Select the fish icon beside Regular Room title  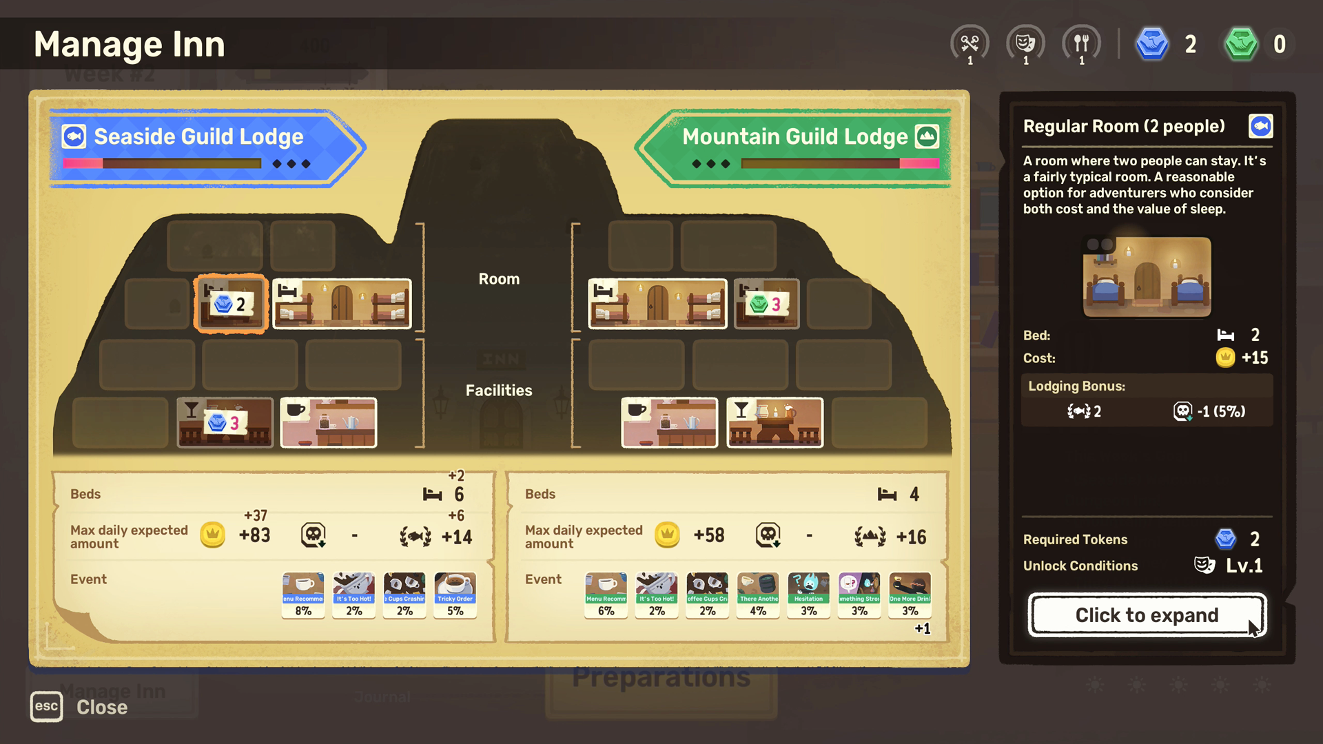(x=1262, y=126)
